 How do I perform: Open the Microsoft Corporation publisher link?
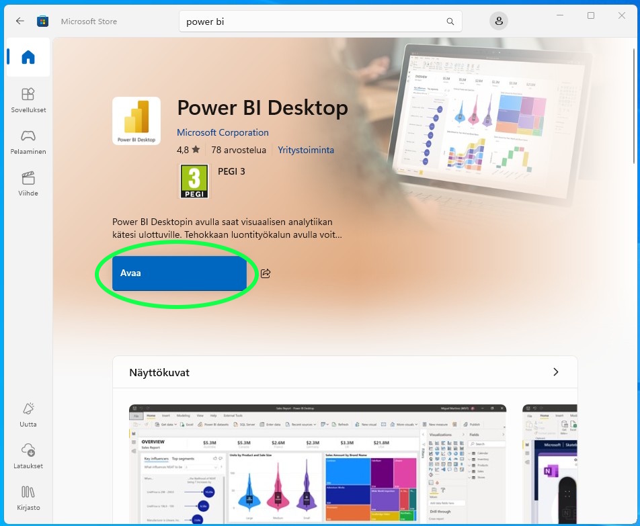pyautogui.click(x=223, y=132)
